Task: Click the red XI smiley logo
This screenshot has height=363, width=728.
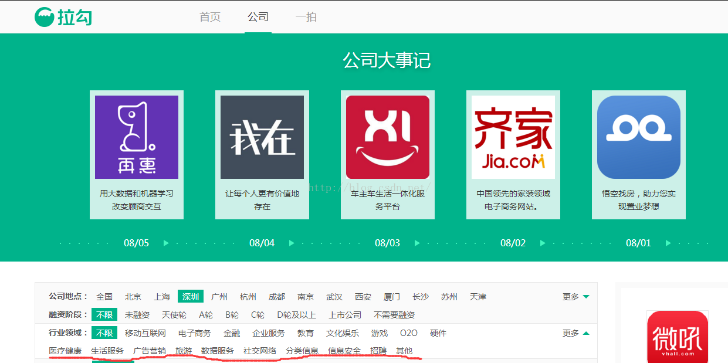Action: (388, 137)
